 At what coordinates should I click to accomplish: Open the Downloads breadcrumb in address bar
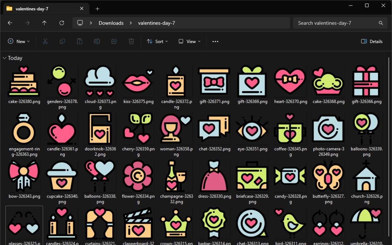coord(111,23)
